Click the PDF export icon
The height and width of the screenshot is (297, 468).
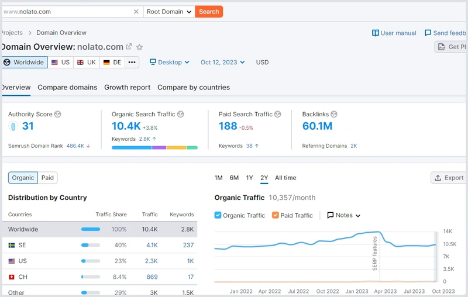coord(442,47)
